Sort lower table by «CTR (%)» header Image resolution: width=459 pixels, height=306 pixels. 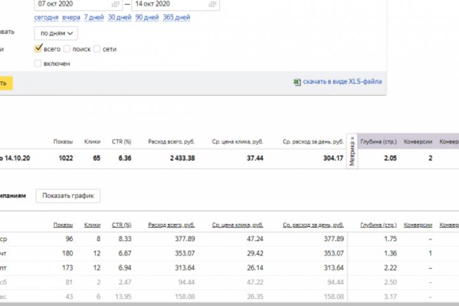pos(122,225)
